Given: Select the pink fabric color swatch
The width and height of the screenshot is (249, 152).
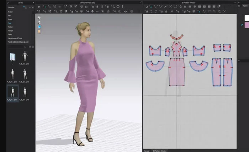Looking at the screenshot, I should pos(247,25).
